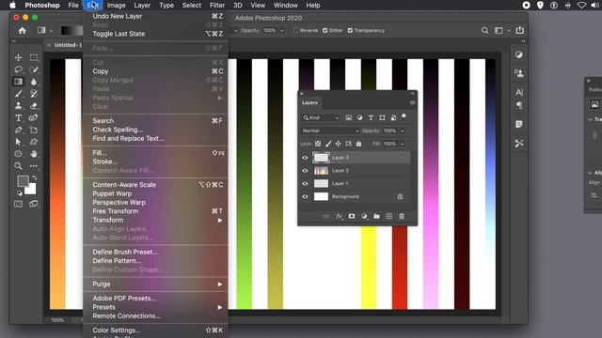Select the Path Selection arrow tool
This screenshot has height=338, width=602.
point(18,142)
